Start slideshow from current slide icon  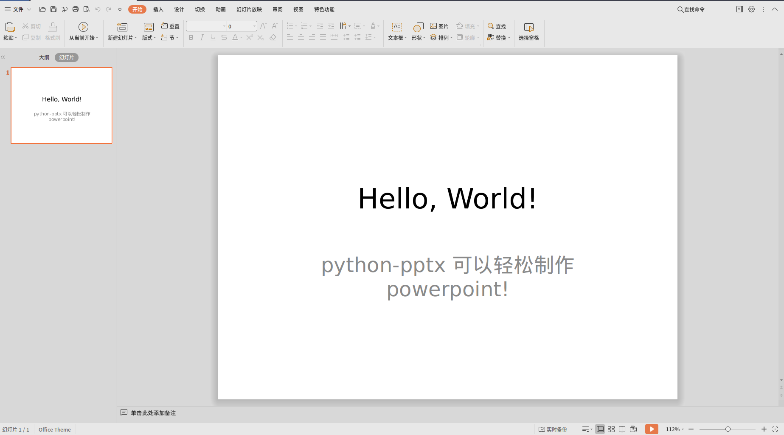(x=84, y=27)
